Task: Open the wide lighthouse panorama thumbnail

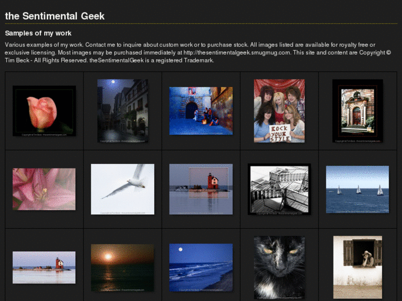Action: click(44, 267)
